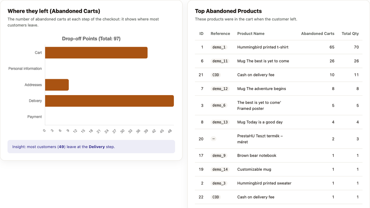Screen dimensions: 370x208
Task: Click the Delivery bar in the chart
Action: click(x=110, y=101)
